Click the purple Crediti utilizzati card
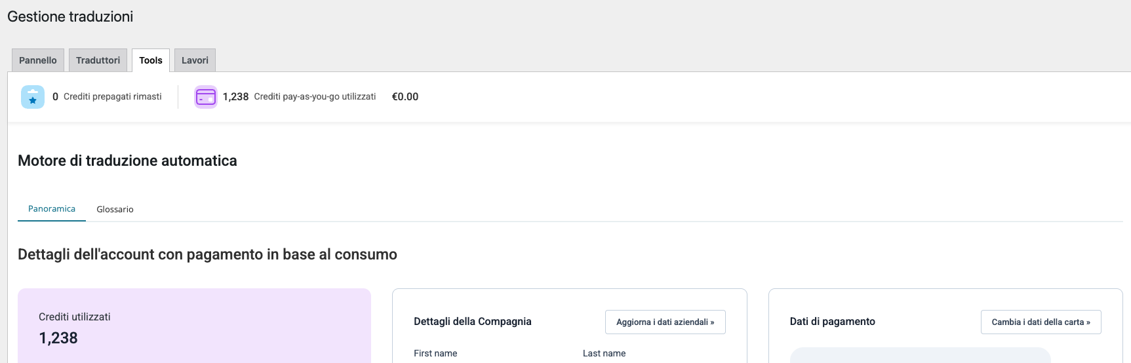The image size is (1131, 363). click(194, 326)
